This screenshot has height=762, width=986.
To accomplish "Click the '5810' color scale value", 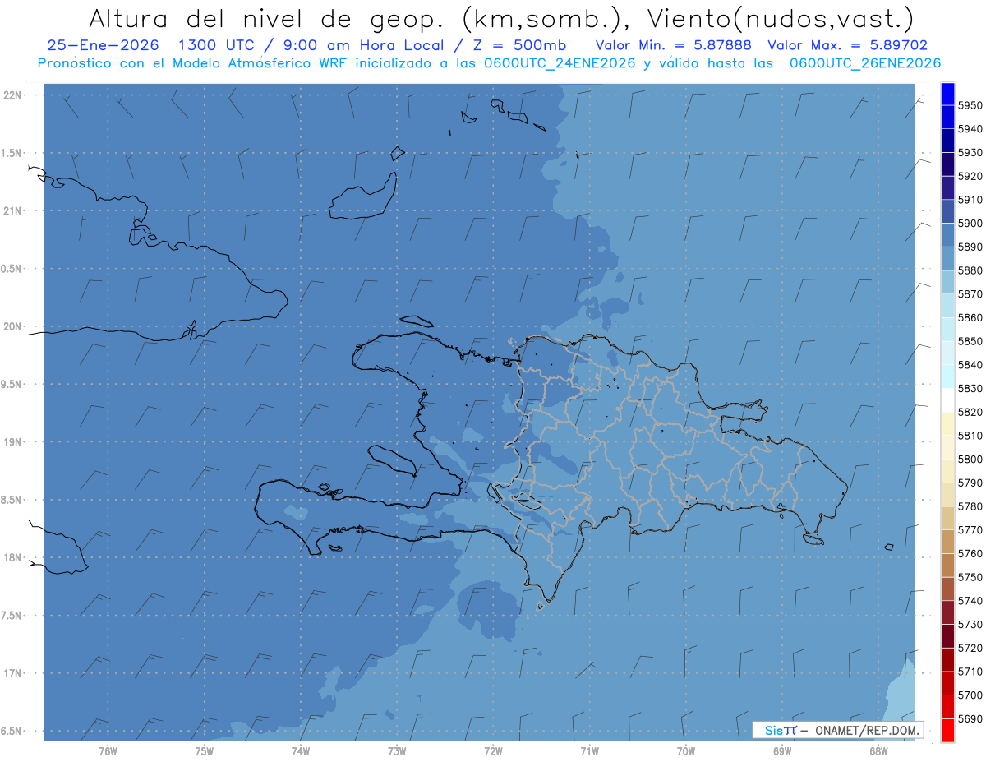I will [970, 436].
